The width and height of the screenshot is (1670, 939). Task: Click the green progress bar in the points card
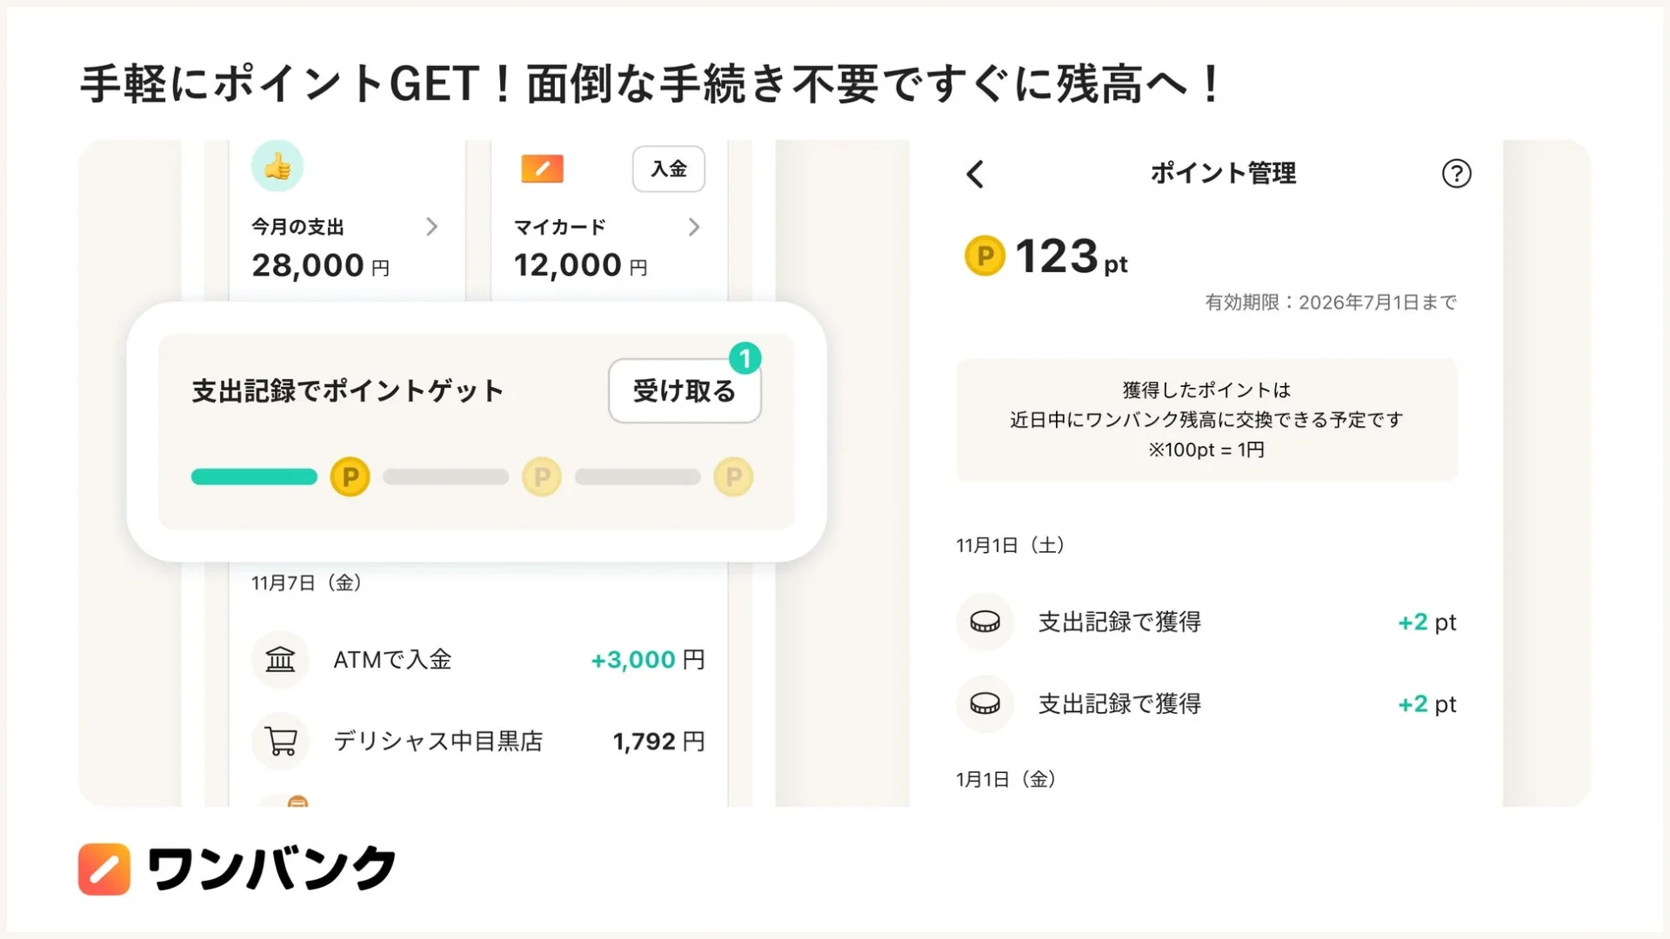tap(253, 476)
